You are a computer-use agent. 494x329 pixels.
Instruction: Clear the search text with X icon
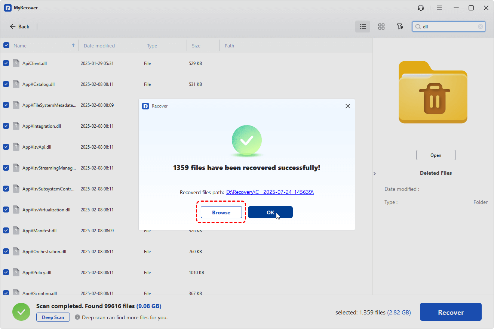[x=481, y=27]
